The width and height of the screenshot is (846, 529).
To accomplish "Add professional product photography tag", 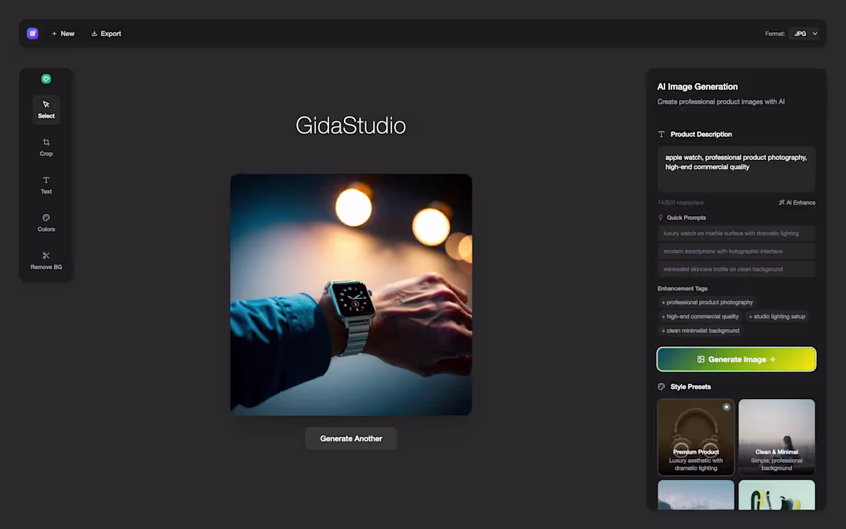I will point(707,302).
